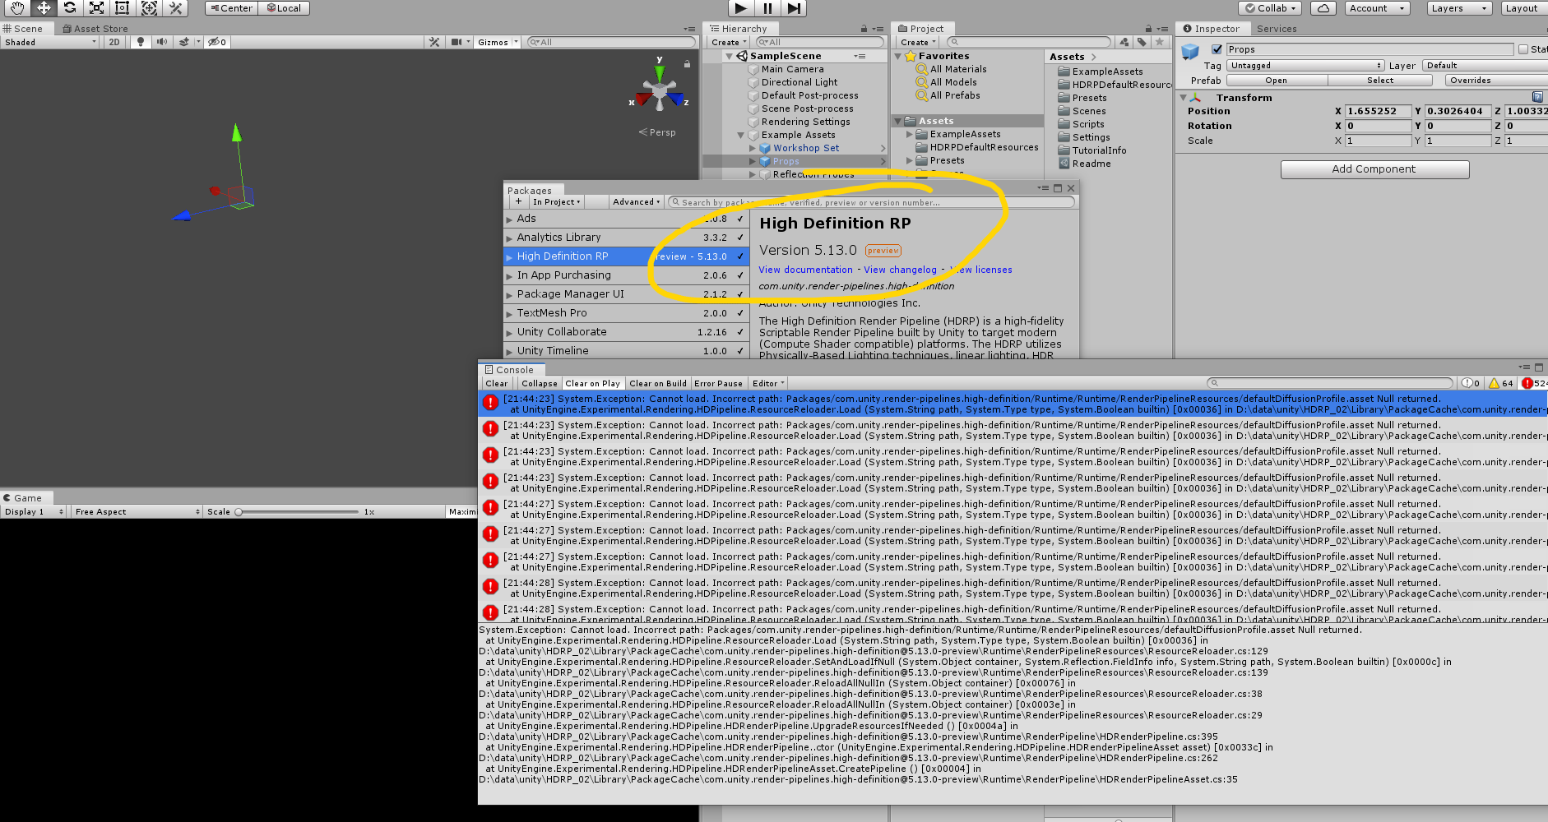
Task: Open the Collab dropdown
Action: pos(1270,8)
